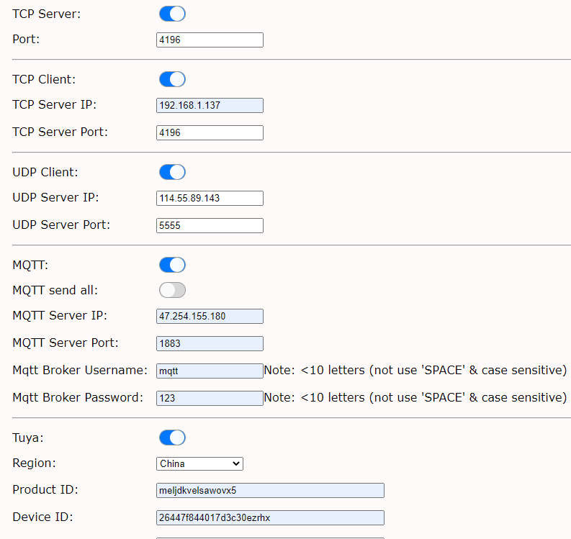The width and height of the screenshot is (571, 539).
Task: Click the Mqtt Broker Password field
Action: [210, 399]
